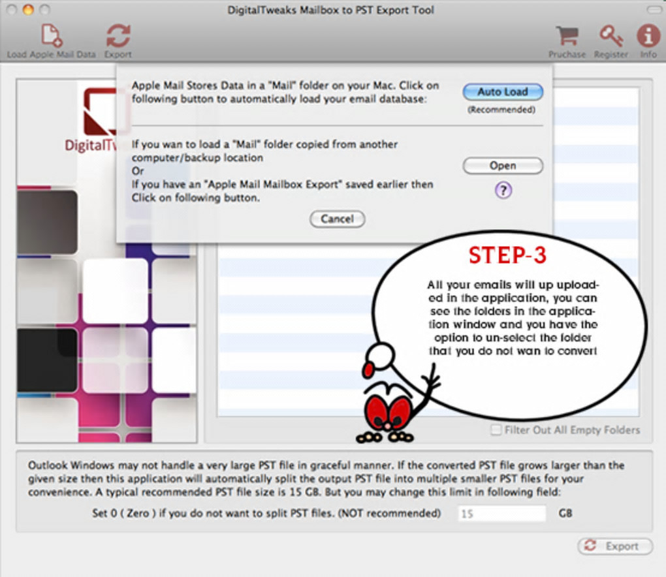Click the "Set 0 ( Zero )" split instruction text

click(x=266, y=513)
